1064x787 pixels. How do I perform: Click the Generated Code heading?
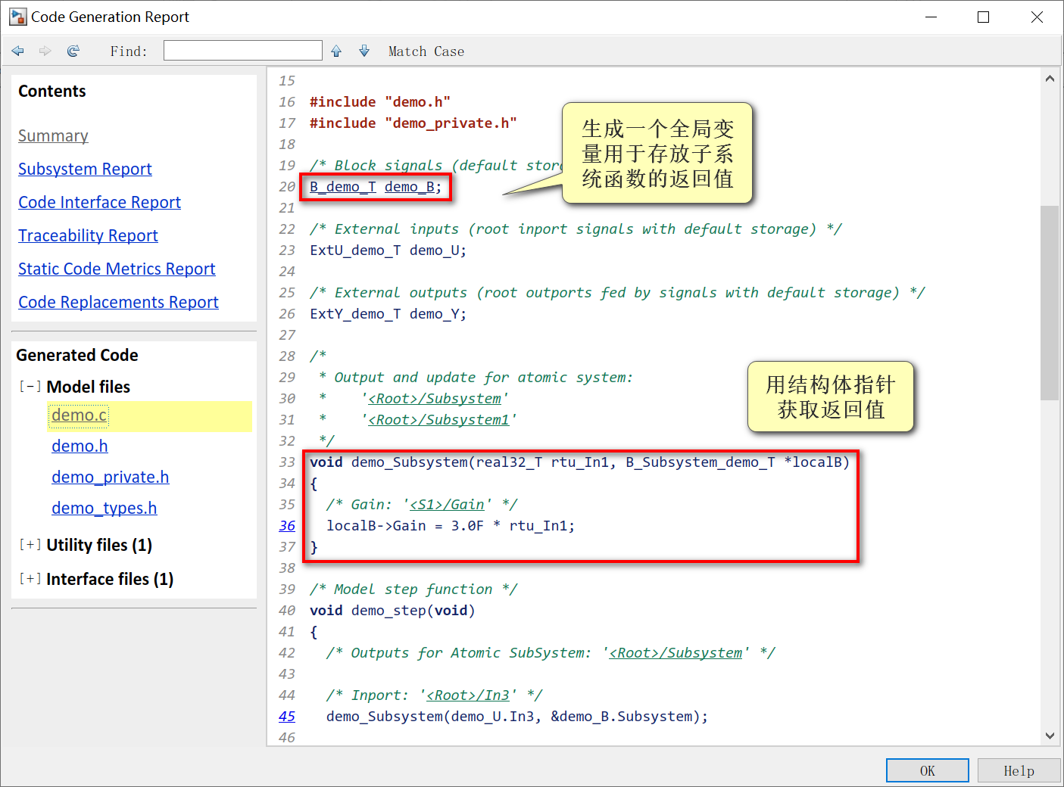point(77,356)
